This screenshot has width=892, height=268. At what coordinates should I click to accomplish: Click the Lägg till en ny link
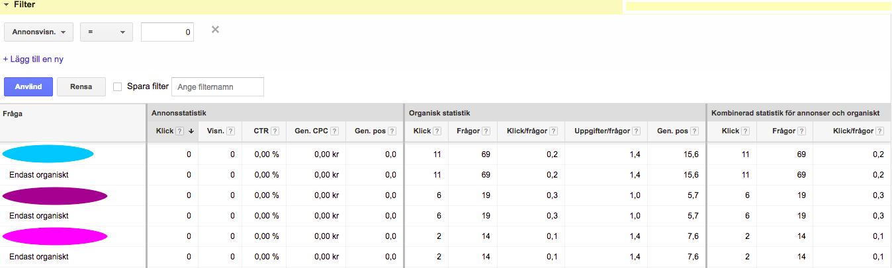[x=33, y=59]
